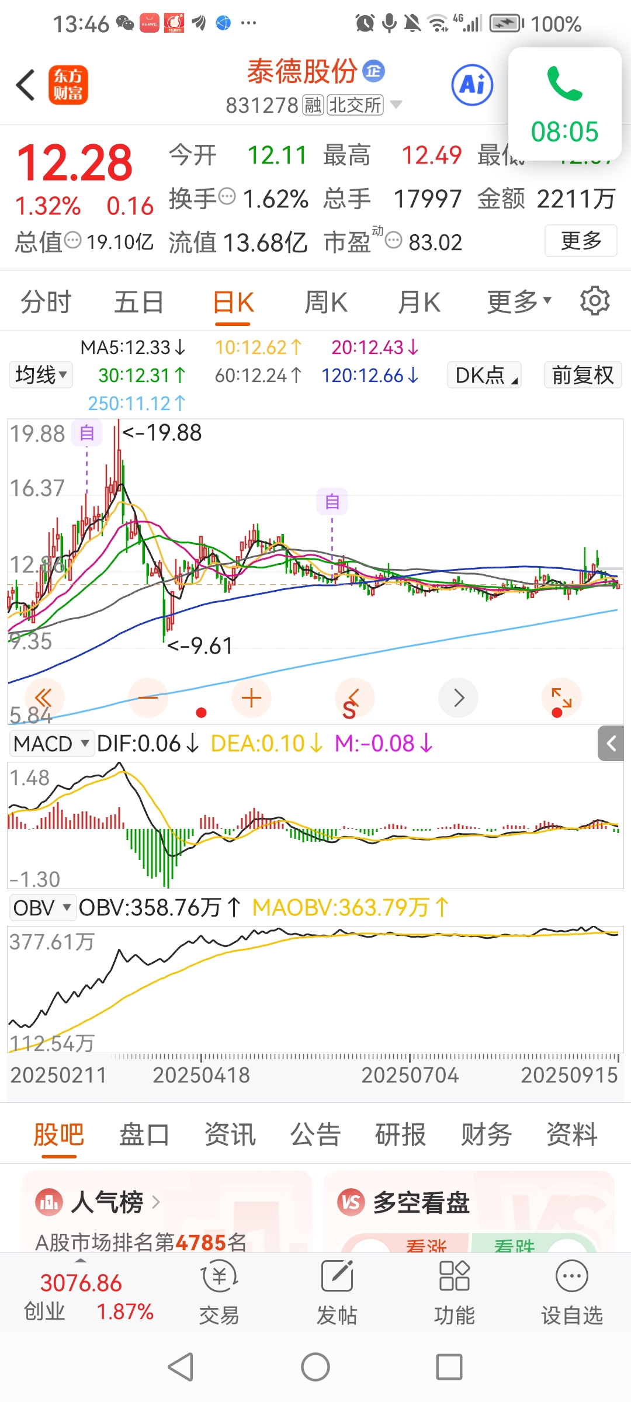This screenshot has width=631, height=1402.
Task: Open 发帖 post icon
Action: click(337, 1292)
